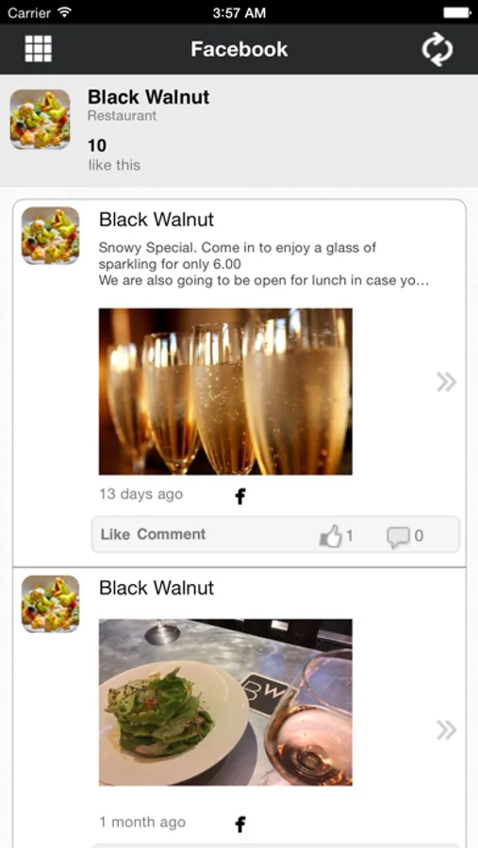
Task: Tap the avatar beside Snowy Special post
Action: (x=50, y=236)
